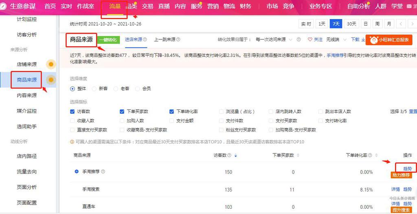The width and height of the screenshot is (417, 214).
Task: Open the 流量 top navigation tab
Action: click(115, 6)
